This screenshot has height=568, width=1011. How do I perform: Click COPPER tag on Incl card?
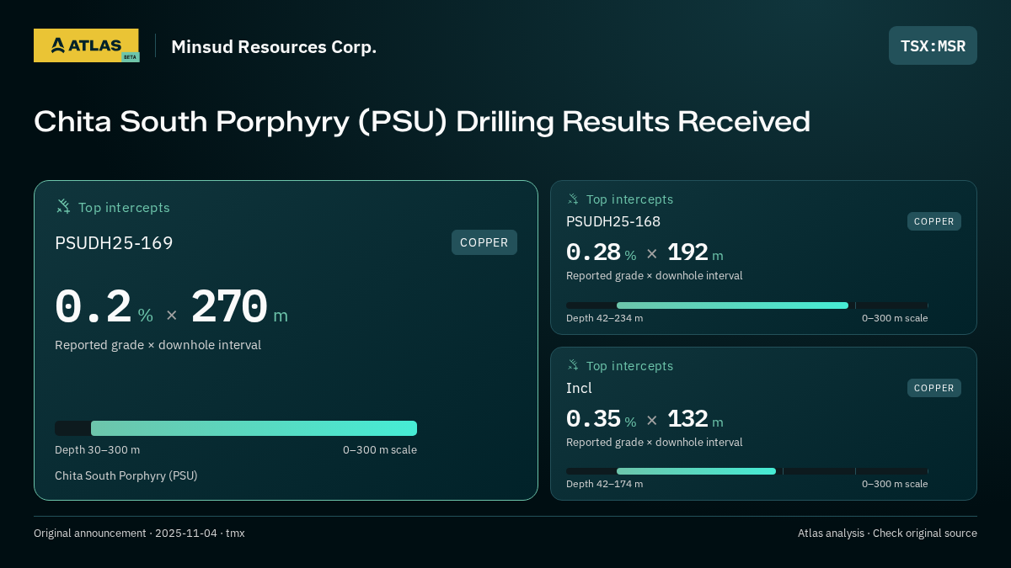pyautogui.click(x=934, y=388)
